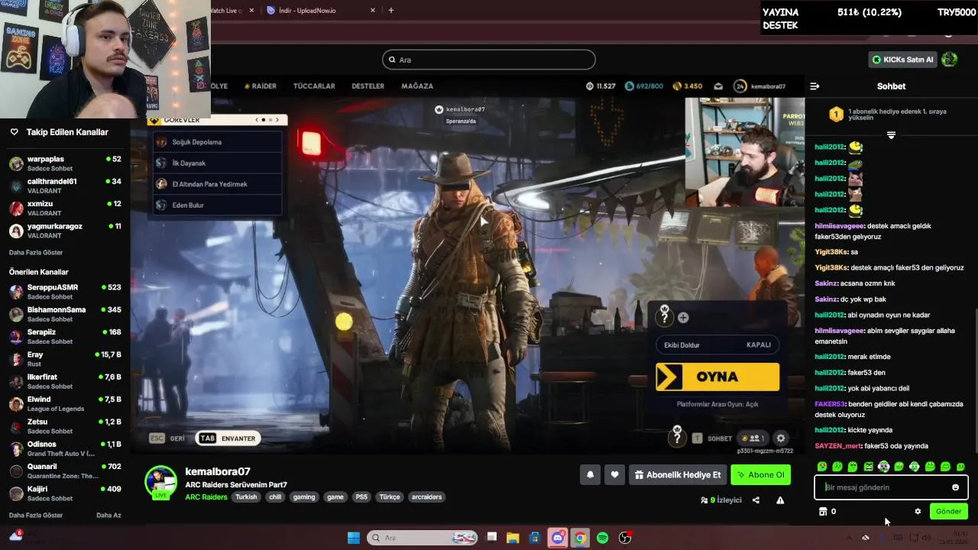Toggle the Ekibi Doldur KAPALI switch

coord(717,345)
